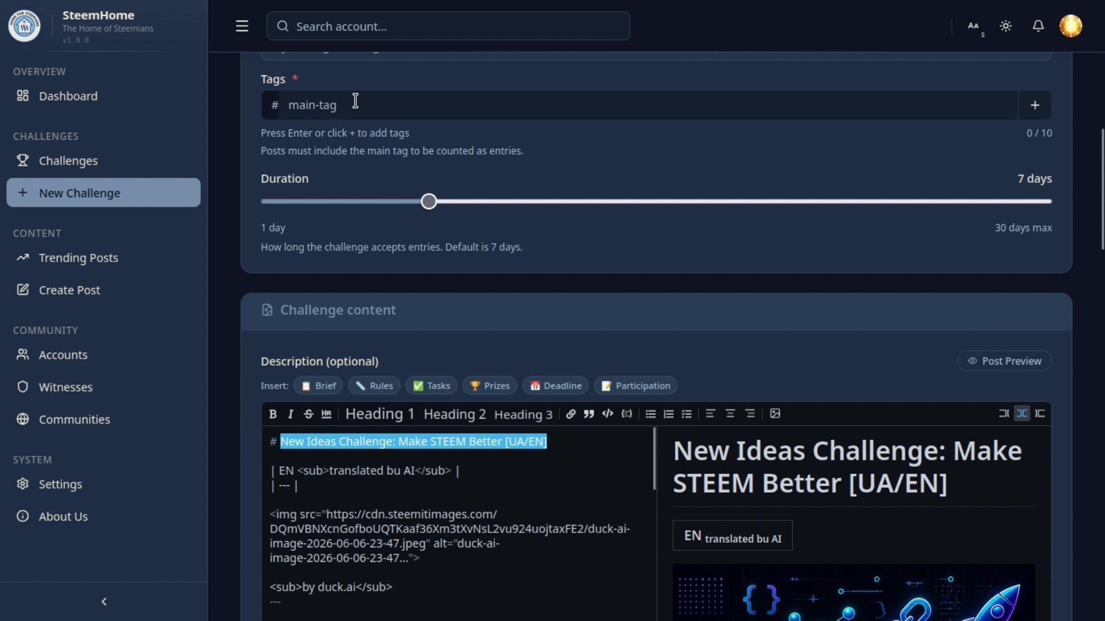
Task: Open Create Post page
Action: [x=104, y=290]
